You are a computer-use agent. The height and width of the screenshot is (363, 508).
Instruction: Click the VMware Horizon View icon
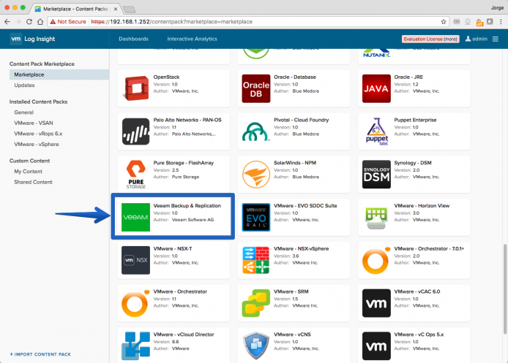[x=376, y=218]
